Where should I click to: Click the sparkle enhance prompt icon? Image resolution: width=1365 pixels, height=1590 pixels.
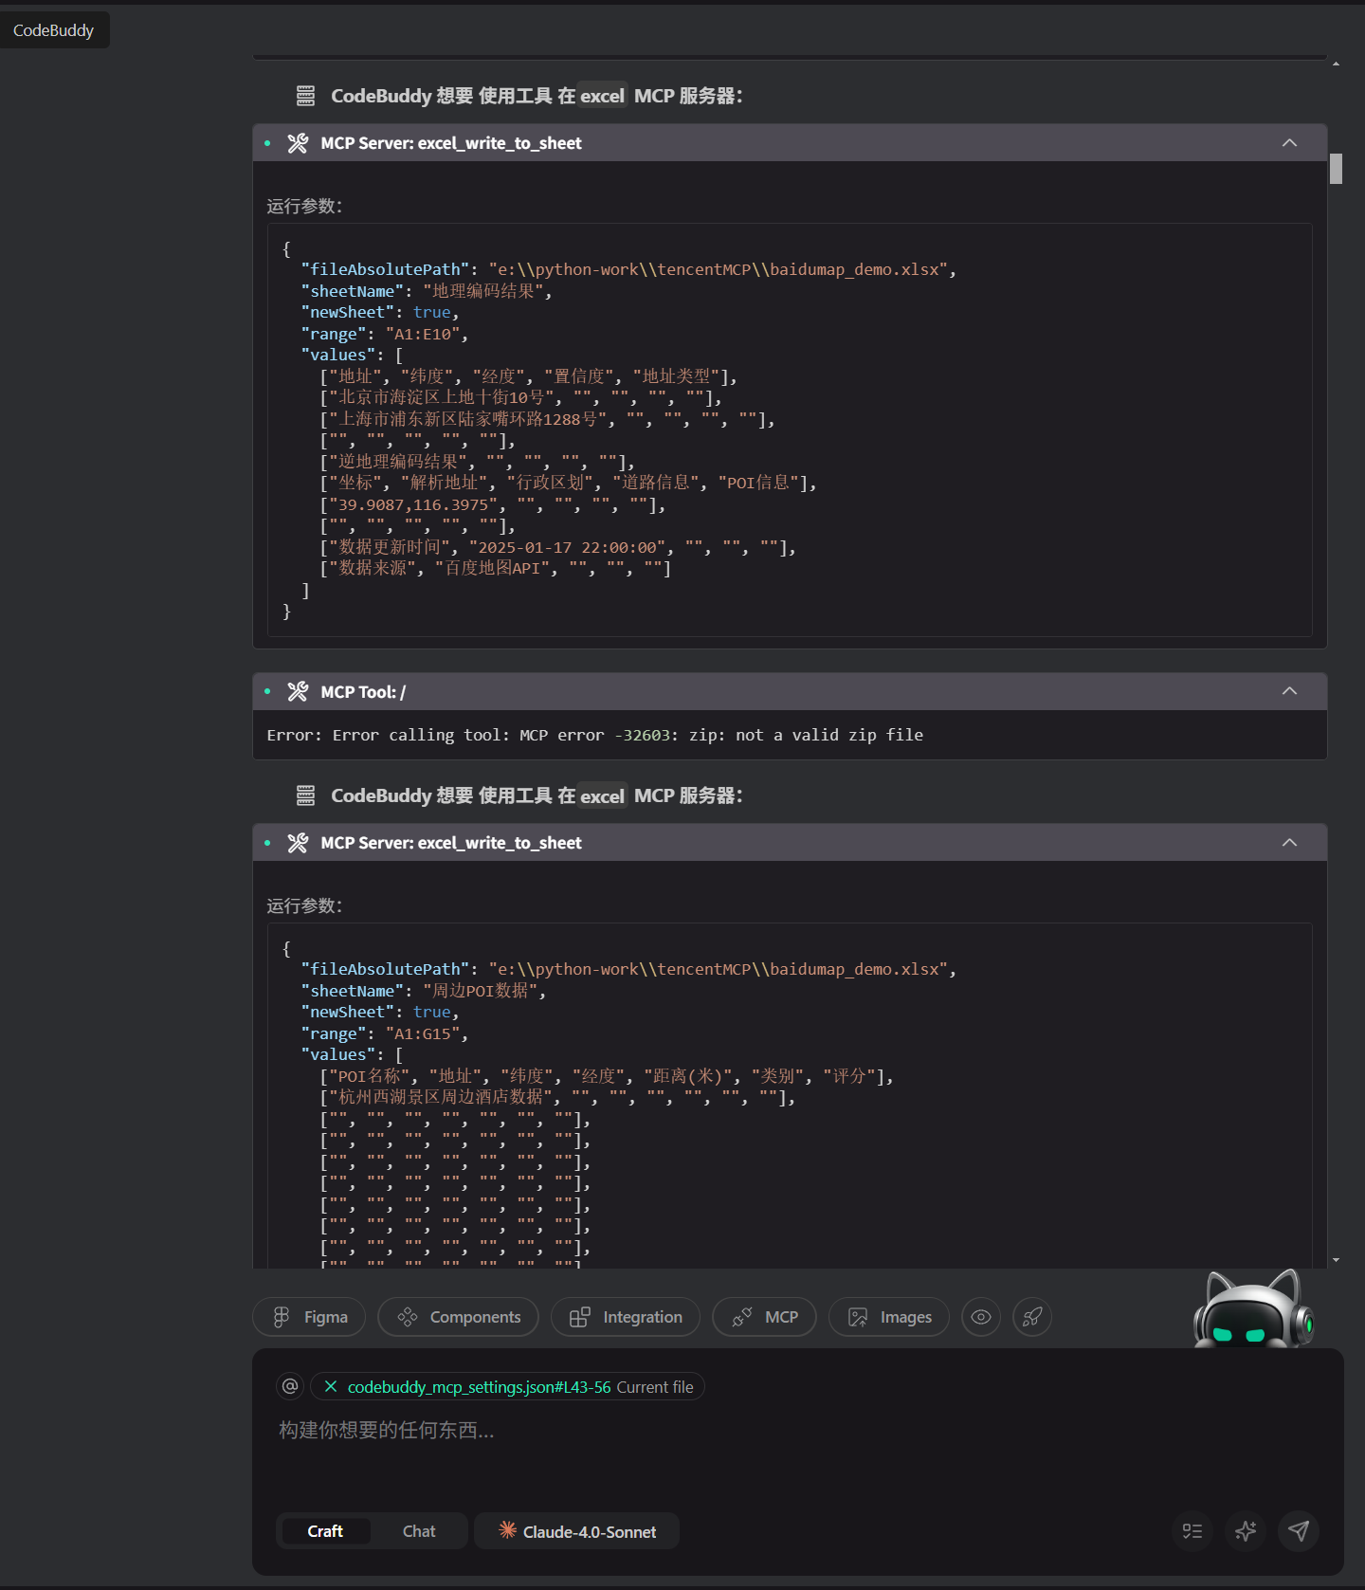(x=1246, y=1530)
